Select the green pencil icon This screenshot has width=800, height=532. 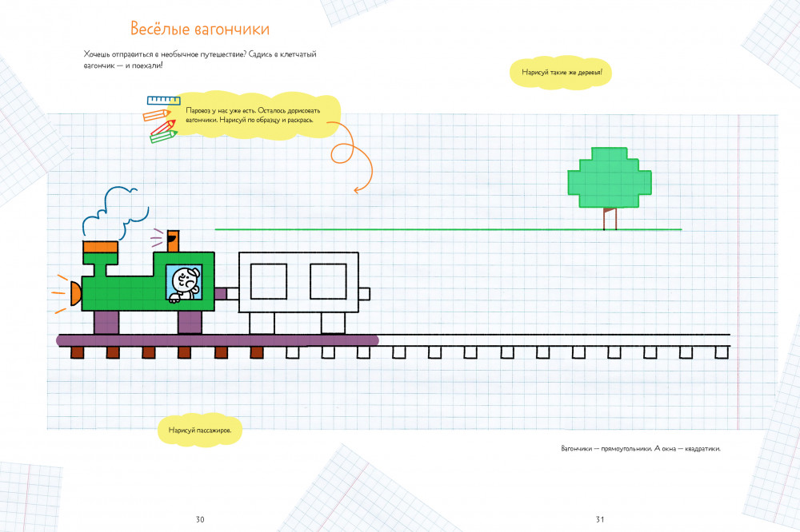[x=162, y=137]
